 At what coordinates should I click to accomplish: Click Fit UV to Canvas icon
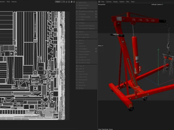[x=77, y=34]
